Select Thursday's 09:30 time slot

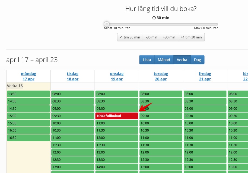pyautogui.click(x=161, y=116)
